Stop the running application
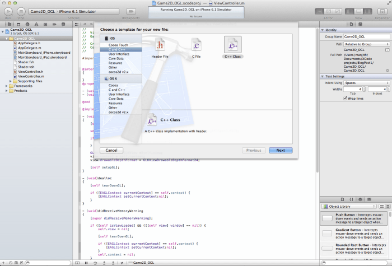Image resolution: width=392 pixels, height=266 pixels. coord(21,12)
